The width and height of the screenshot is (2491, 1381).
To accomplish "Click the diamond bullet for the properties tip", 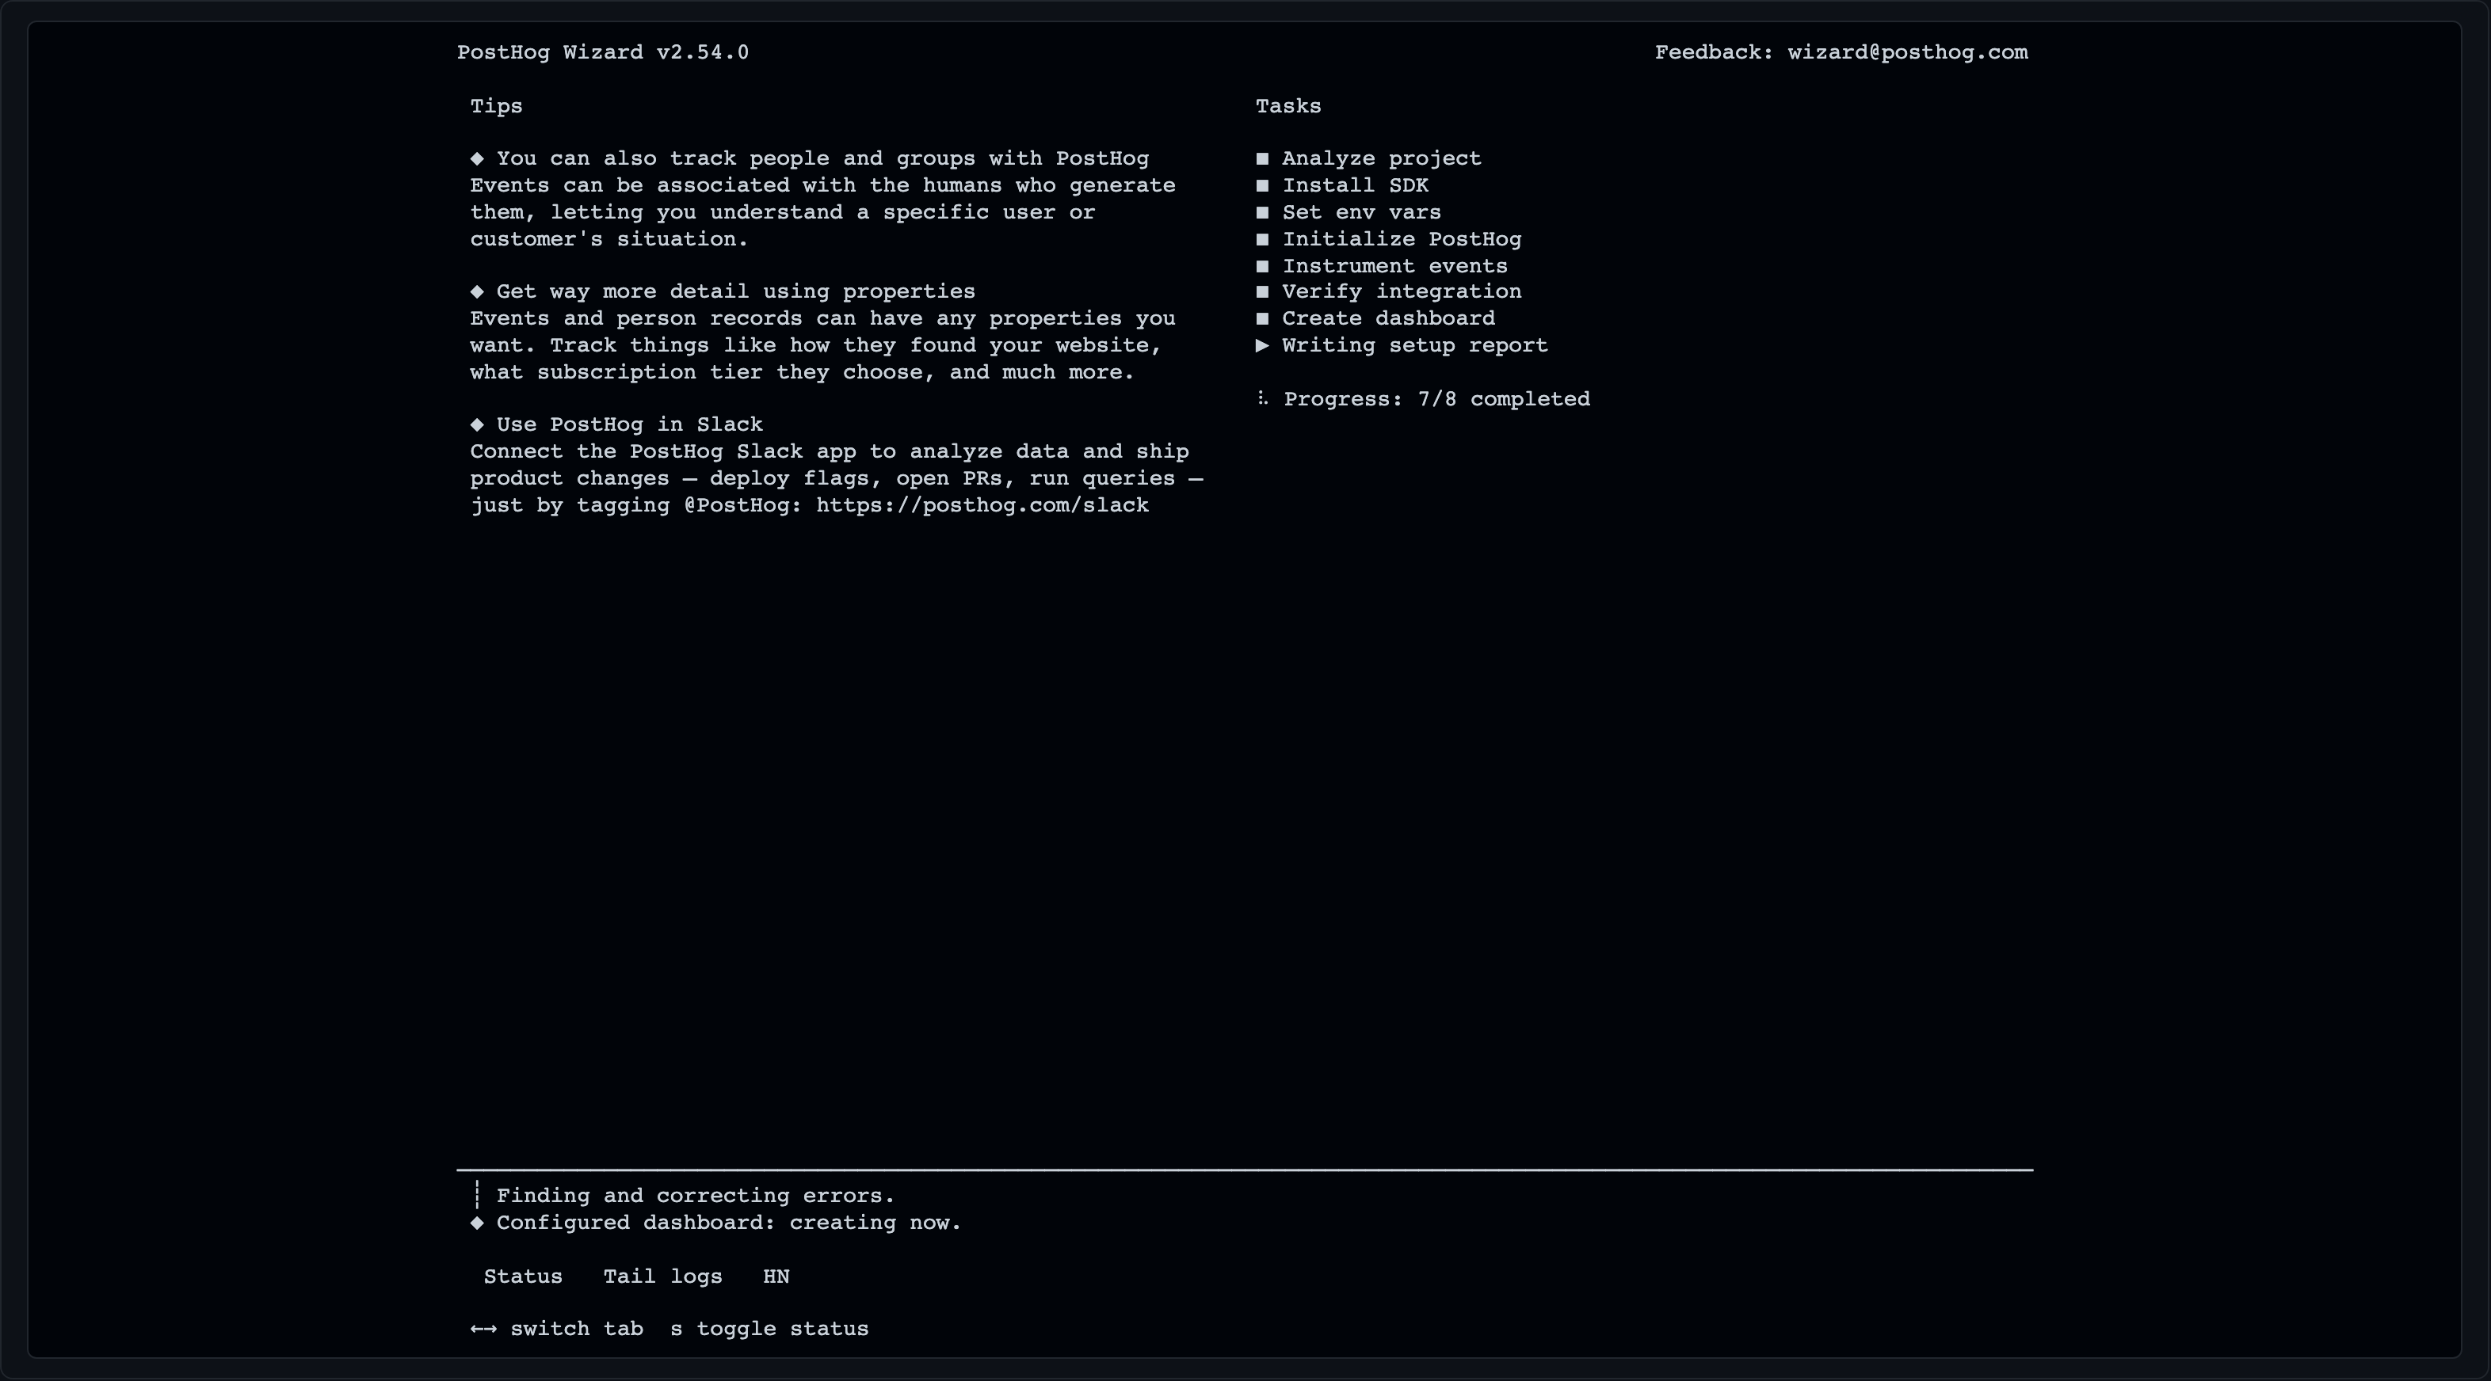I will pyautogui.click(x=477, y=292).
